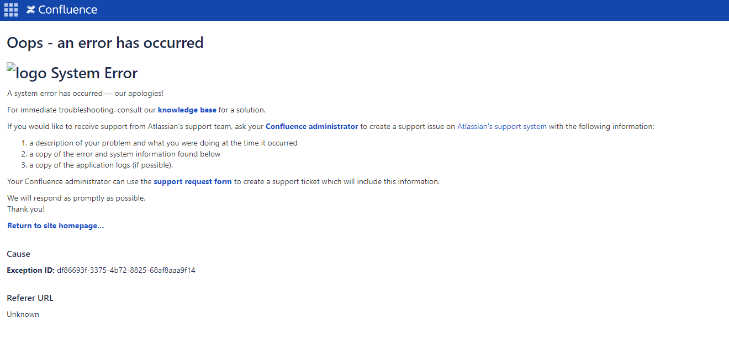Click the 'System Error' heading text
The height and width of the screenshot is (350, 729).
94,73
